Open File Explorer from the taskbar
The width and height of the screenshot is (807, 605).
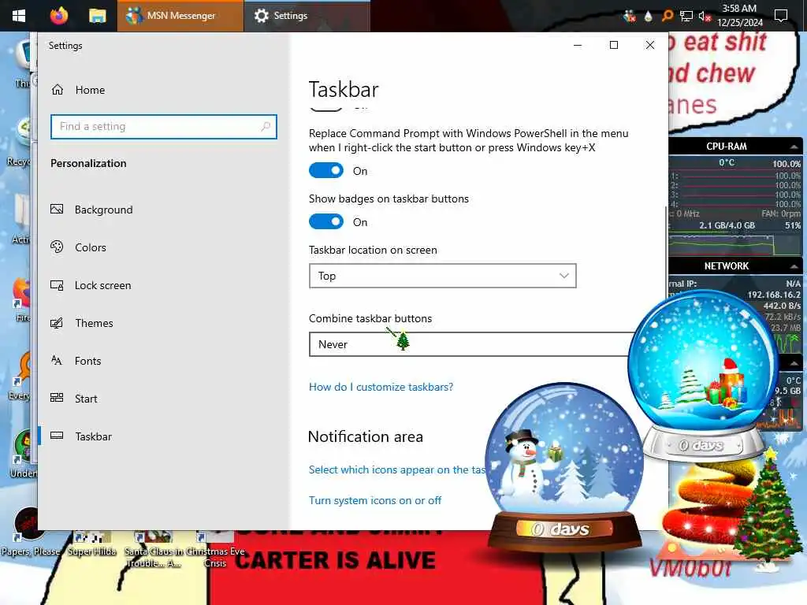pyautogui.click(x=97, y=16)
